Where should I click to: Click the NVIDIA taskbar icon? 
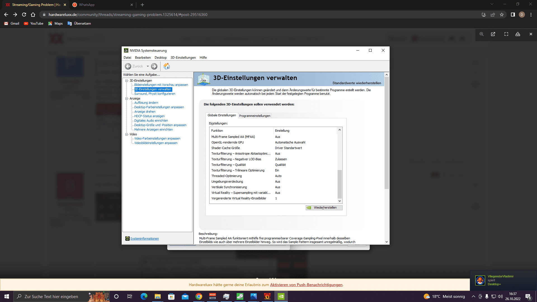[281, 296]
